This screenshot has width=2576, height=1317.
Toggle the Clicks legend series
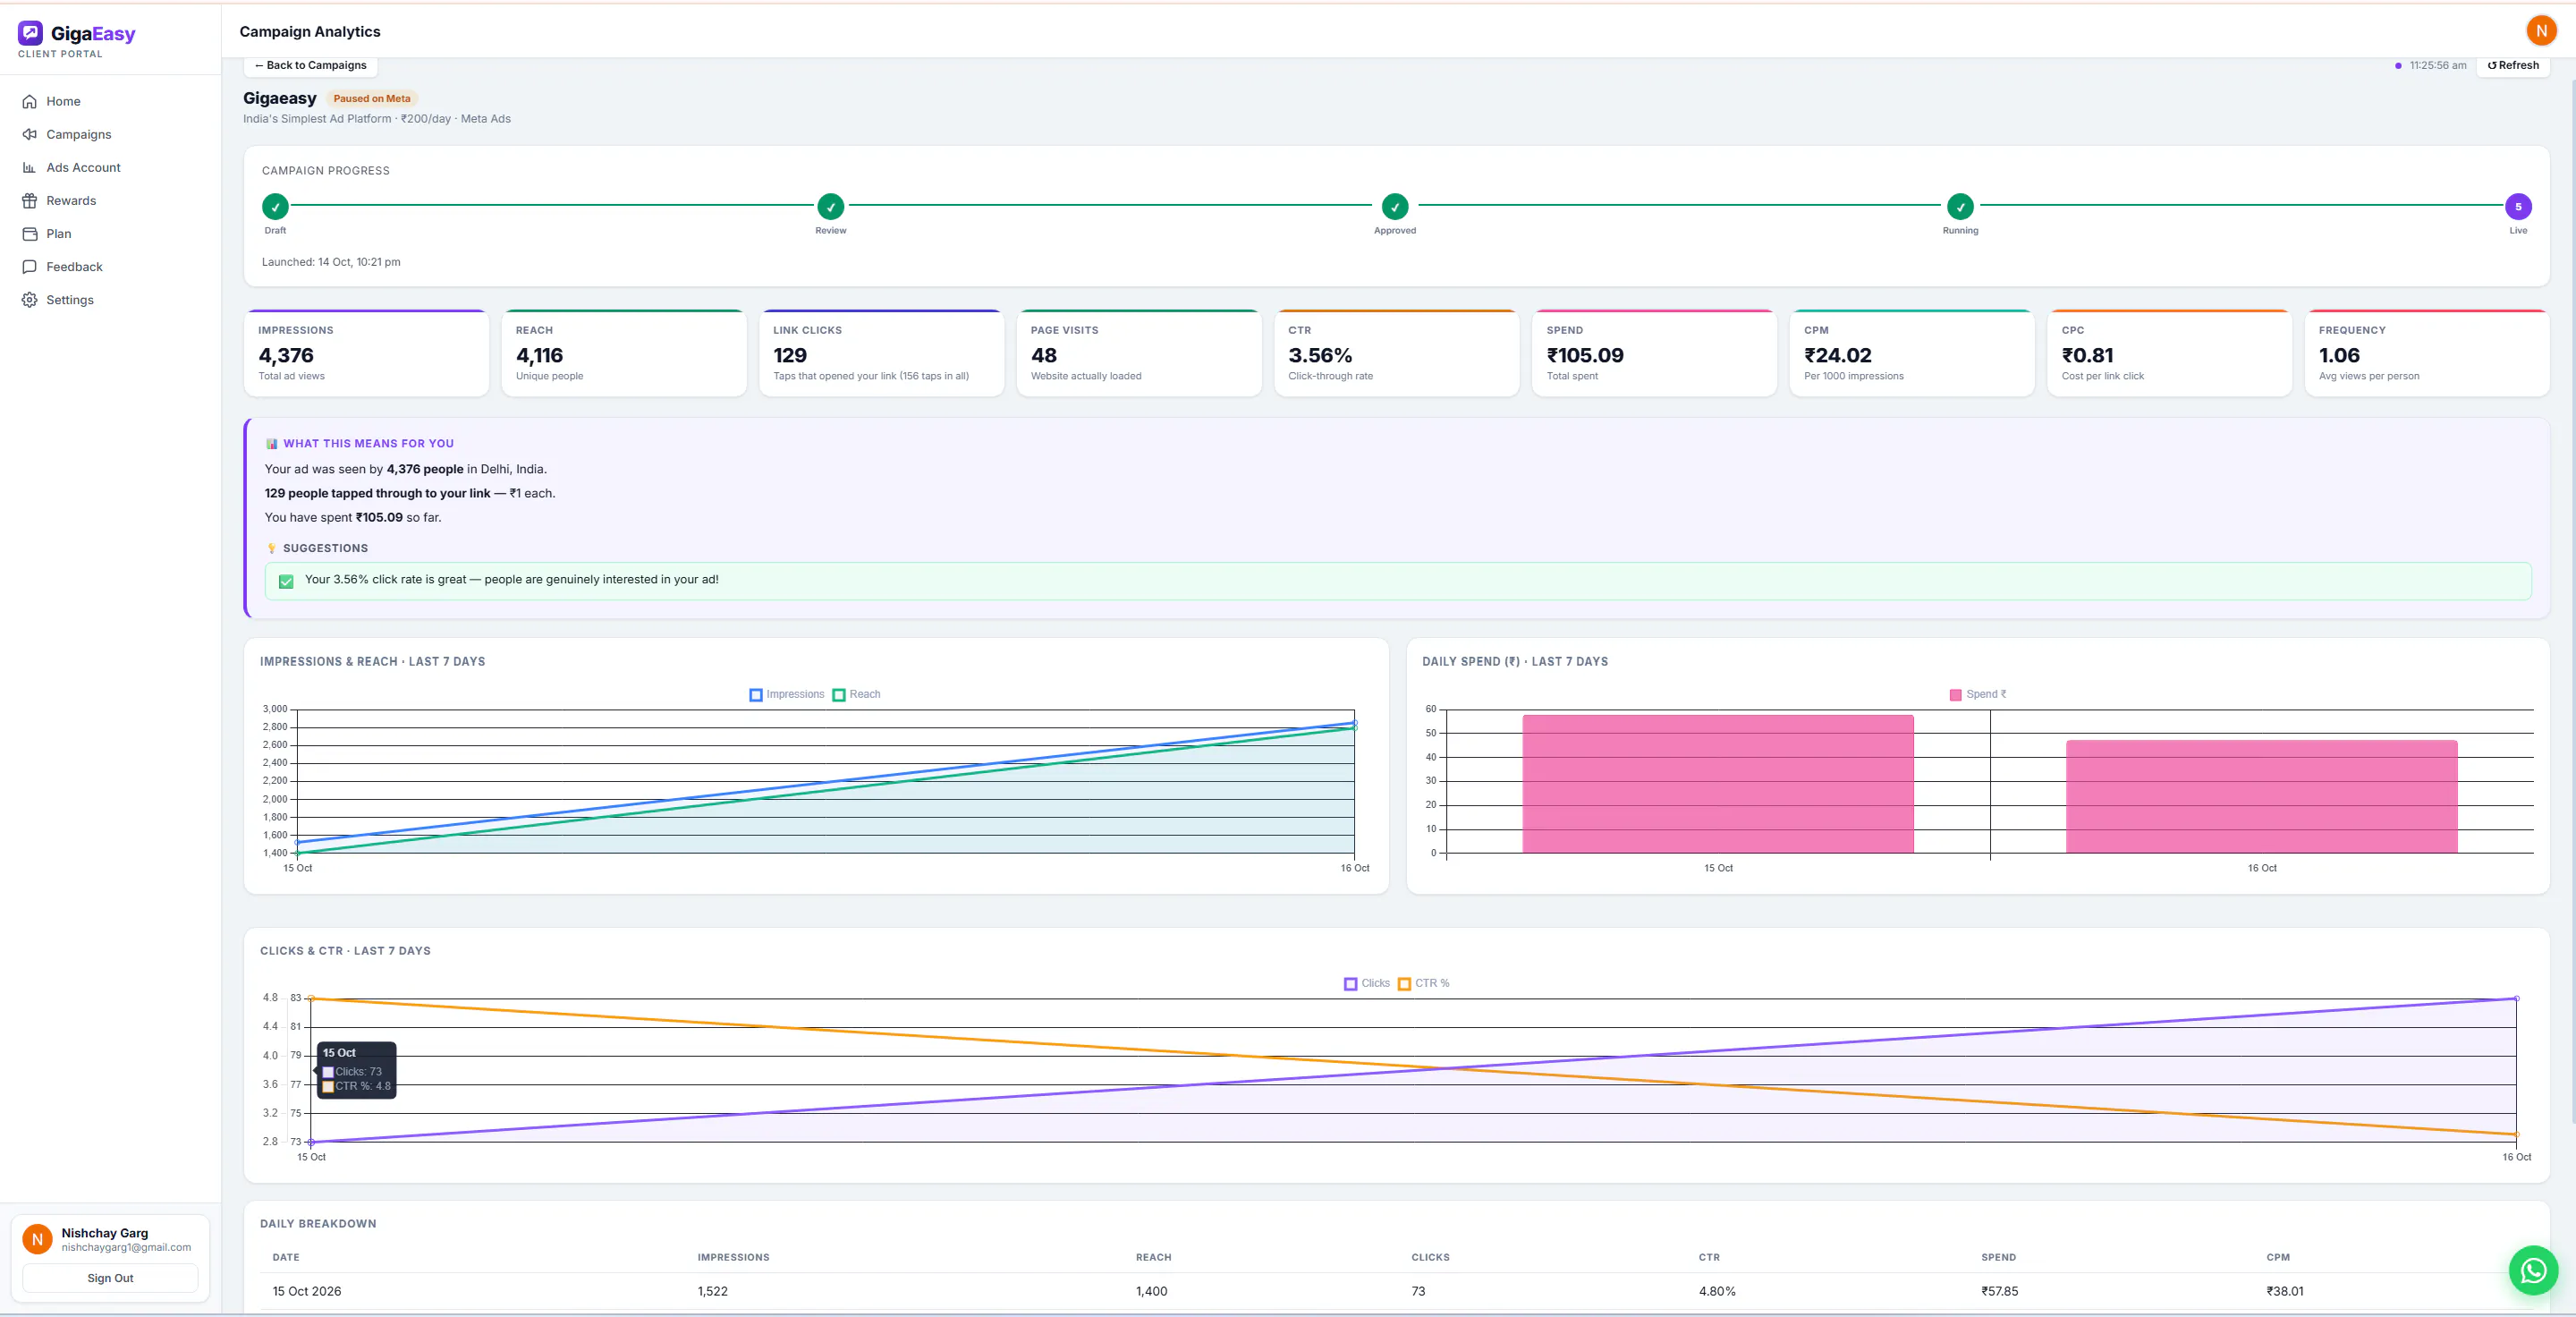point(1367,983)
